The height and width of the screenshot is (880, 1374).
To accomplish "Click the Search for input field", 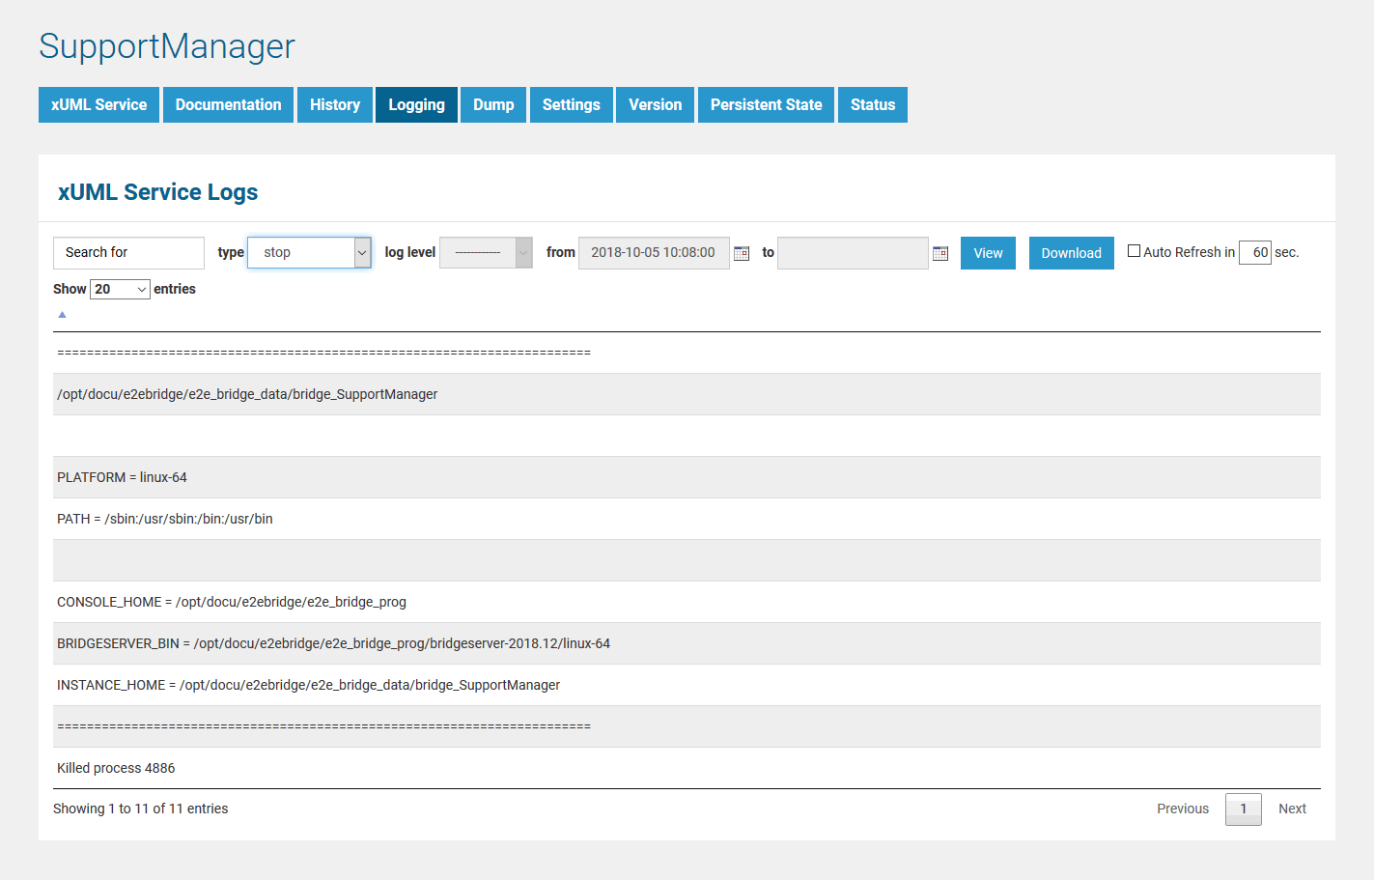I will click(128, 253).
